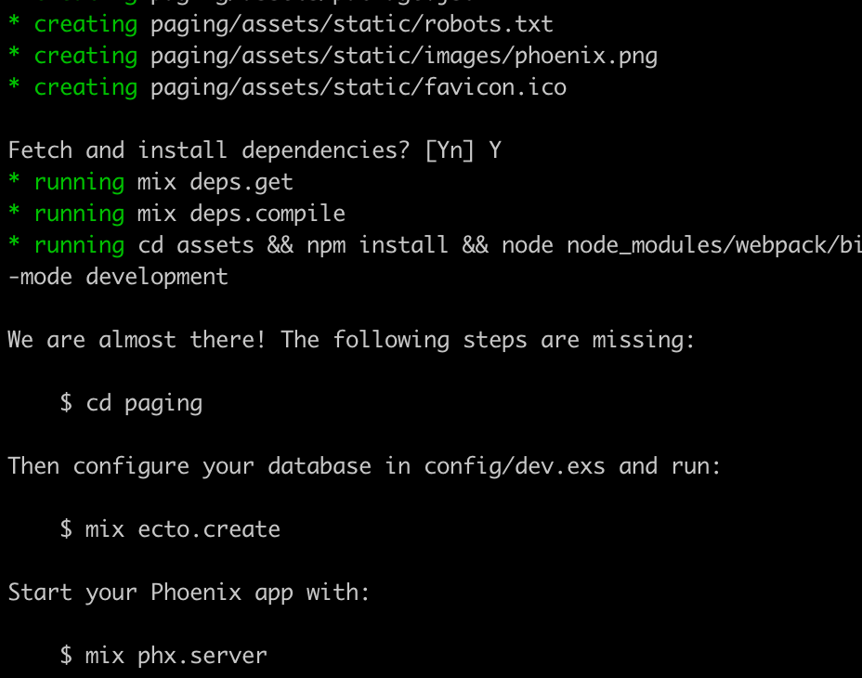
Task: Click the '$ mix phx.server' command
Action: [x=163, y=656]
